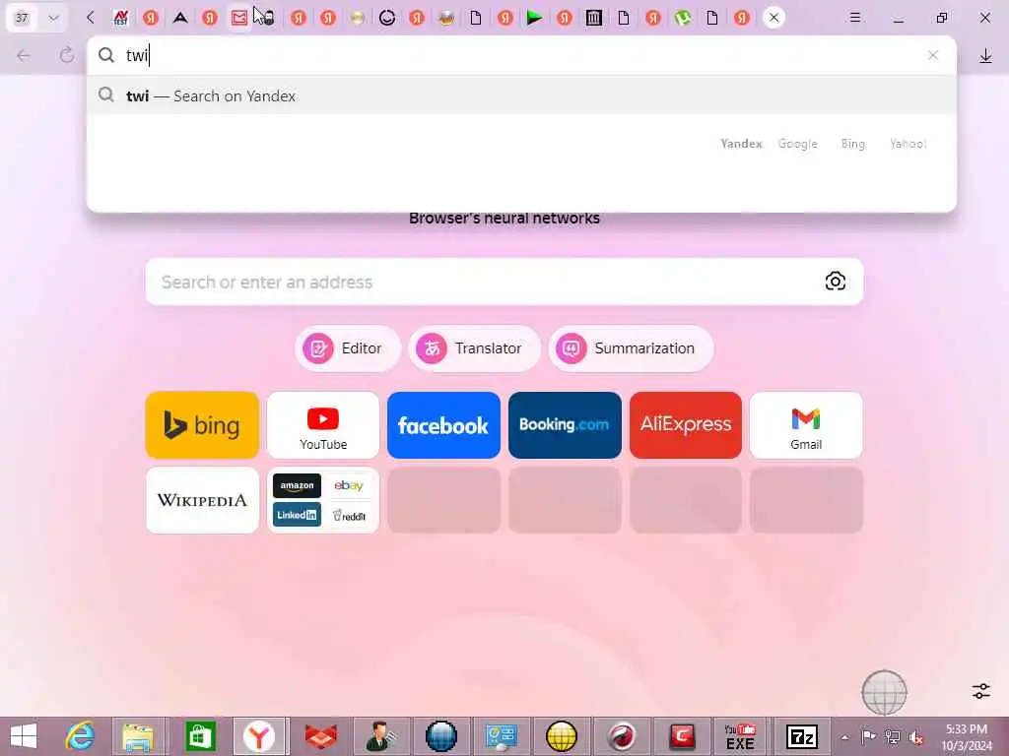The height and width of the screenshot is (756, 1009).
Task: Open the yellow globe taskbar icon
Action: [561, 736]
